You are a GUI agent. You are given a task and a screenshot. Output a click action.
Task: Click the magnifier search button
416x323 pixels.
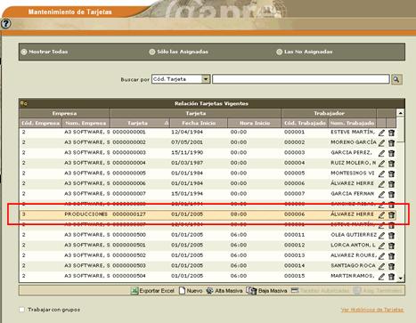click(396, 79)
